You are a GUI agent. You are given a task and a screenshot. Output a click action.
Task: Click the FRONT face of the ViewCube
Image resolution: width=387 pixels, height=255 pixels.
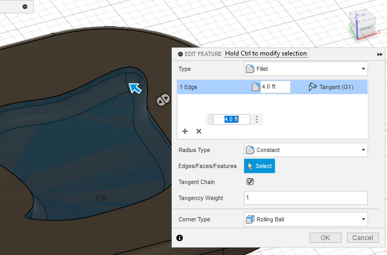[366, 28]
